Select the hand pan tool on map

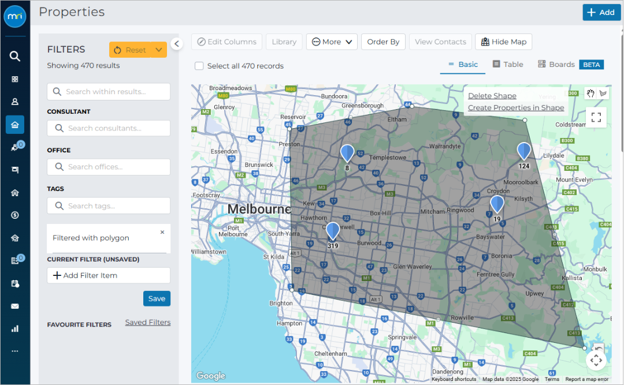click(x=590, y=94)
